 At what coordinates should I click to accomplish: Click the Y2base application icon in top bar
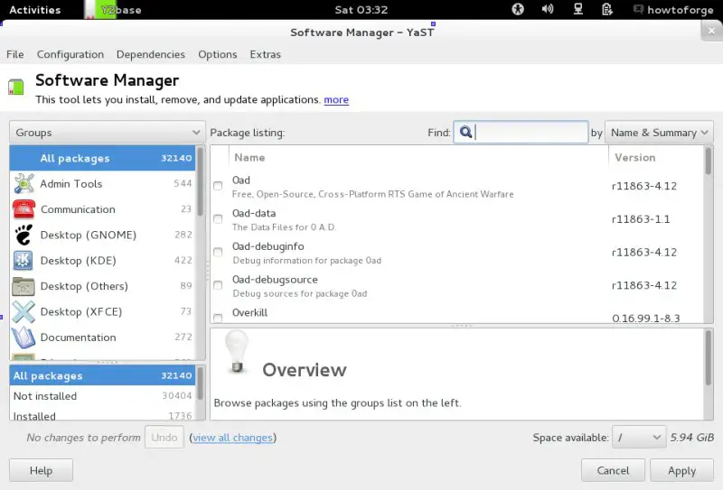pos(99,10)
